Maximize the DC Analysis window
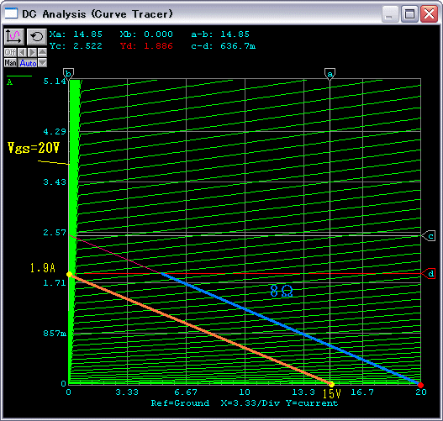 (x=409, y=13)
